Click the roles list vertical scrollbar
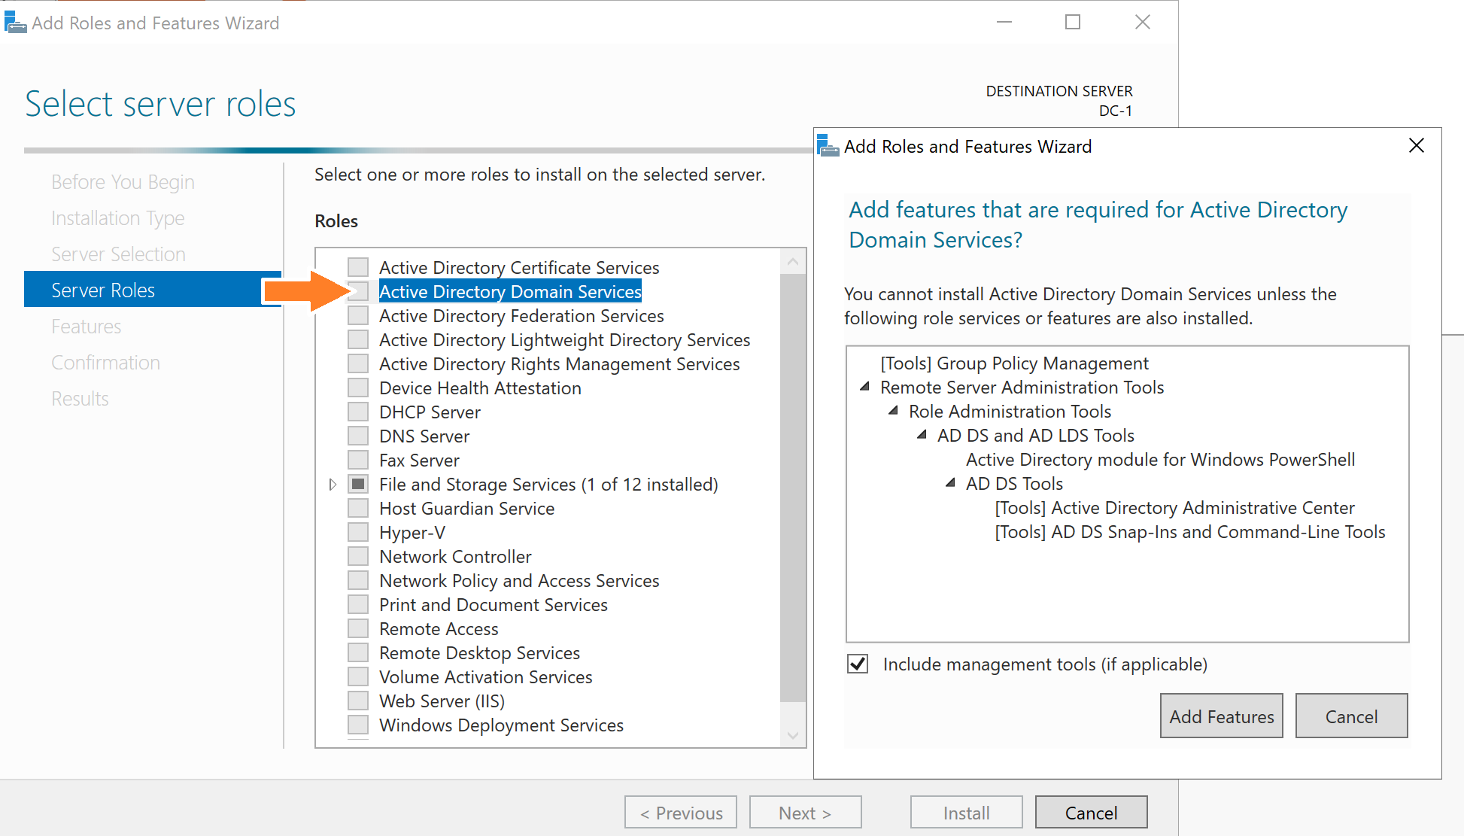This screenshot has height=836, width=1464. click(792, 489)
